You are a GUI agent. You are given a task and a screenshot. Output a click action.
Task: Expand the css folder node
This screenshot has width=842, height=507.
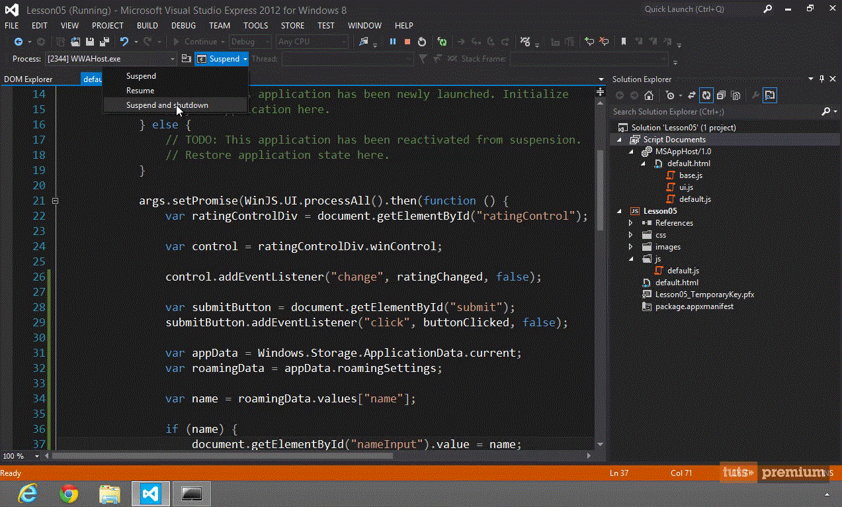(631, 235)
